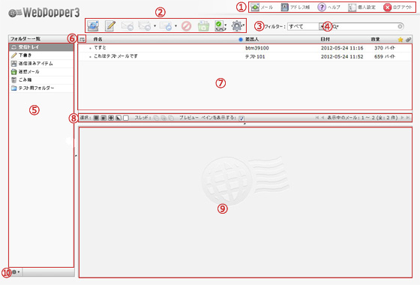420x285 pixels.
Task: Open the Mail (メール) top menu
Action: coord(262,7)
